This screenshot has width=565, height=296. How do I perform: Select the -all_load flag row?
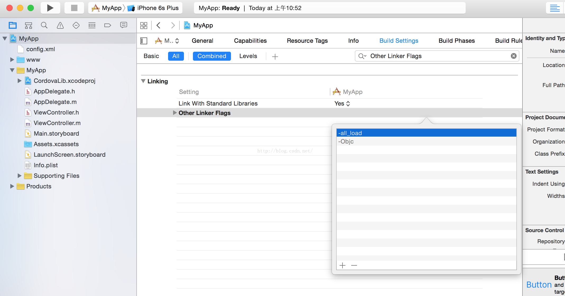(426, 133)
